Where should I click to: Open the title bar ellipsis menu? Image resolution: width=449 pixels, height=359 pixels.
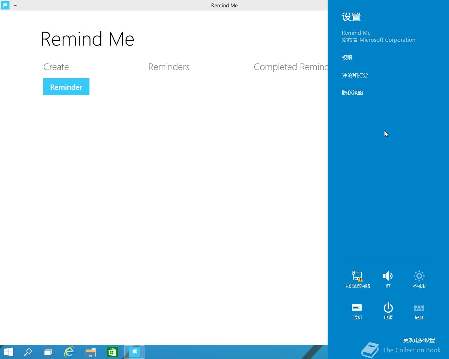tap(16, 5)
